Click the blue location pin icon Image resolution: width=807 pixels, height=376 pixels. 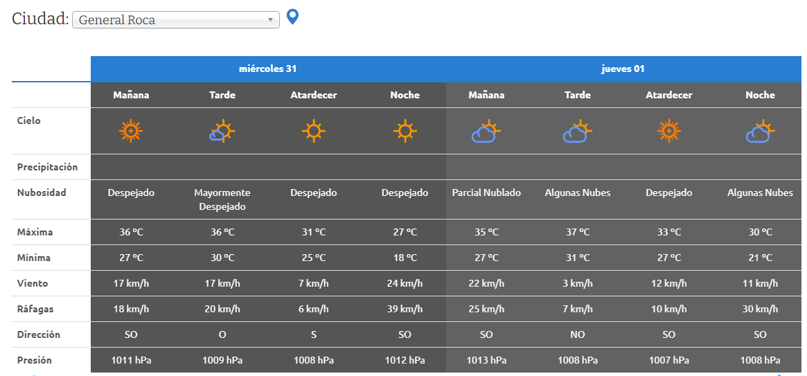[292, 17]
